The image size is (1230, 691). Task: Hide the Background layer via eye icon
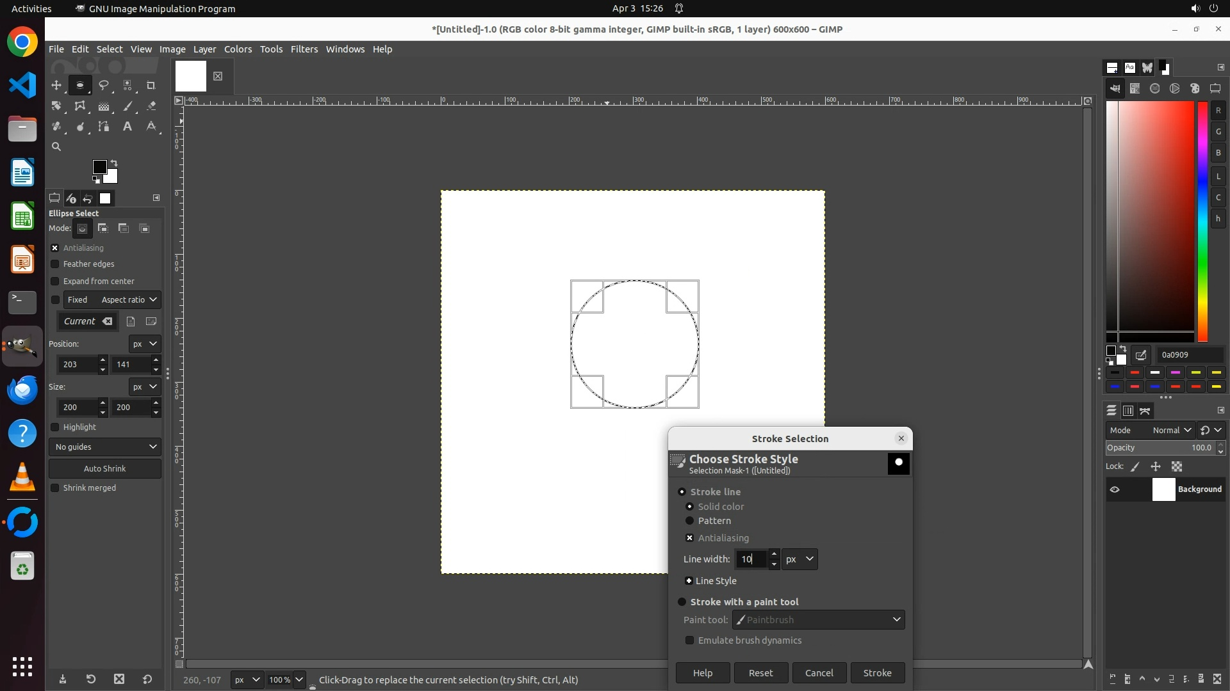coord(1115,489)
